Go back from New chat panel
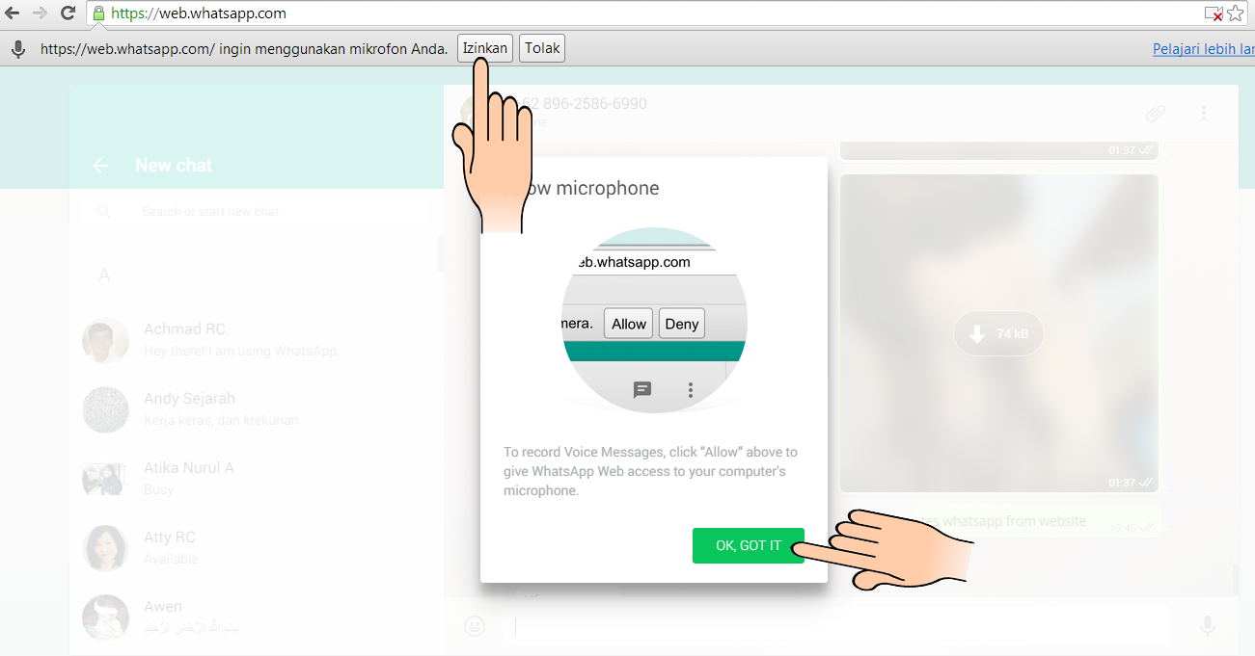Image resolution: width=1255 pixels, height=656 pixels. pyautogui.click(x=100, y=166)
